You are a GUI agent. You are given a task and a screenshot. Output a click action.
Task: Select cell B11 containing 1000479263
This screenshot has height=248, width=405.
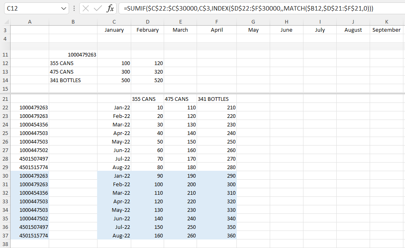tap(73, 54)
